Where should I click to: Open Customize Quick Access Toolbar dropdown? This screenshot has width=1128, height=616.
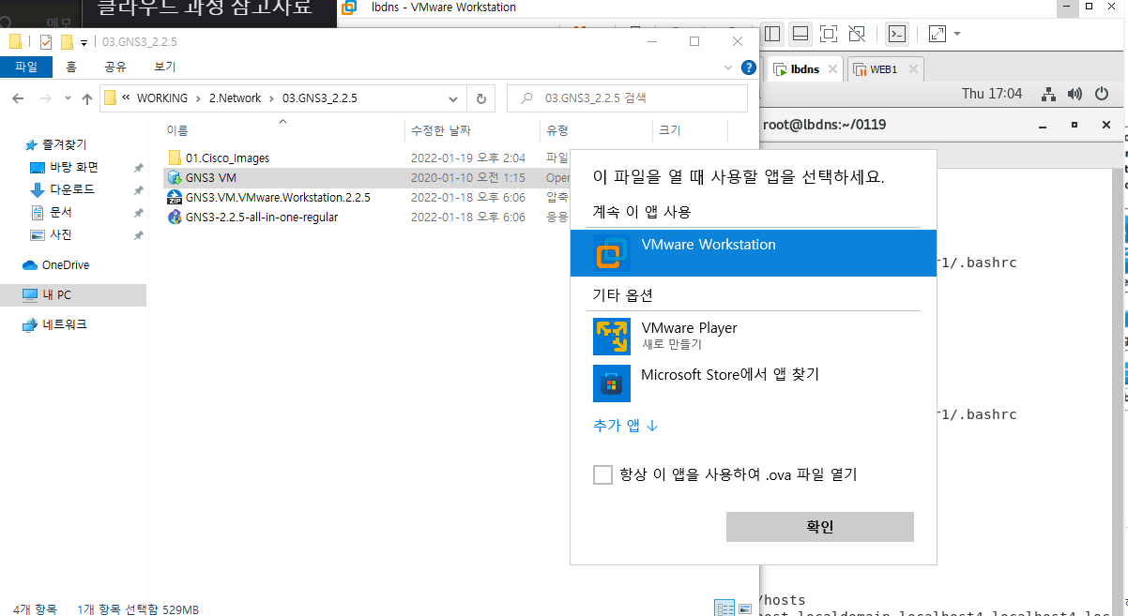[84, 42]
